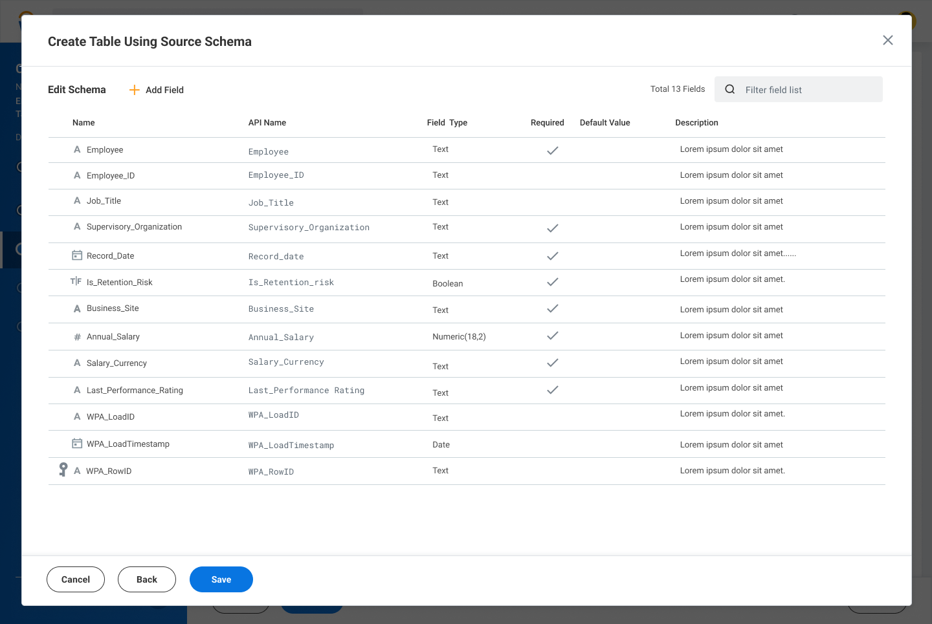Select the Annual_Salary field name
932x624 pixels.
click(113, 336)
